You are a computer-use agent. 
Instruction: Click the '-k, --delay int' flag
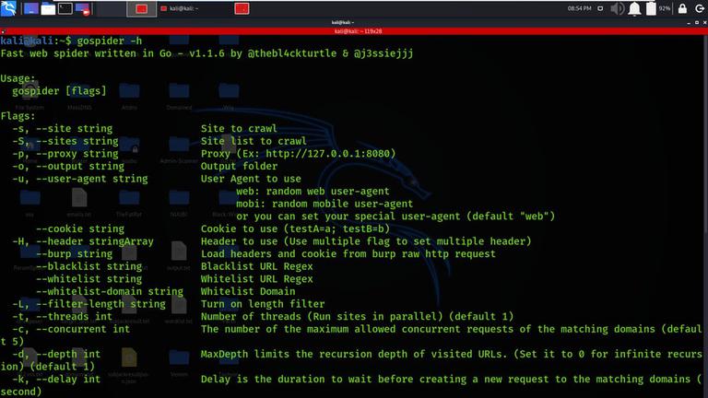pyautogui.click(x=56, y=380)
